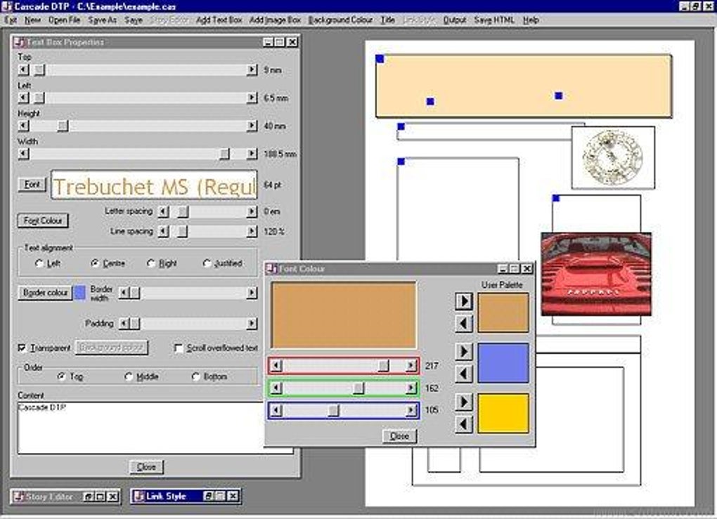This screenshot has height=519, width=717.
Task: Select the clock image box on page
Action: (x=613, y=157)
